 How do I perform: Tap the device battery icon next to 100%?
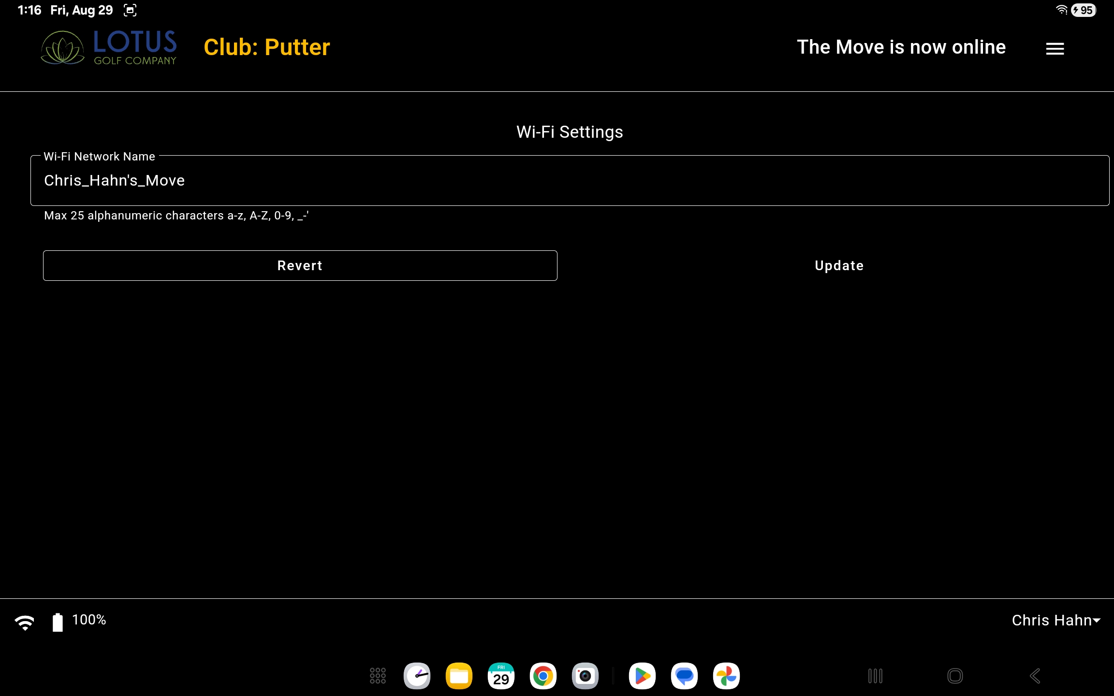pyautogui.click(x=58, y=622)
